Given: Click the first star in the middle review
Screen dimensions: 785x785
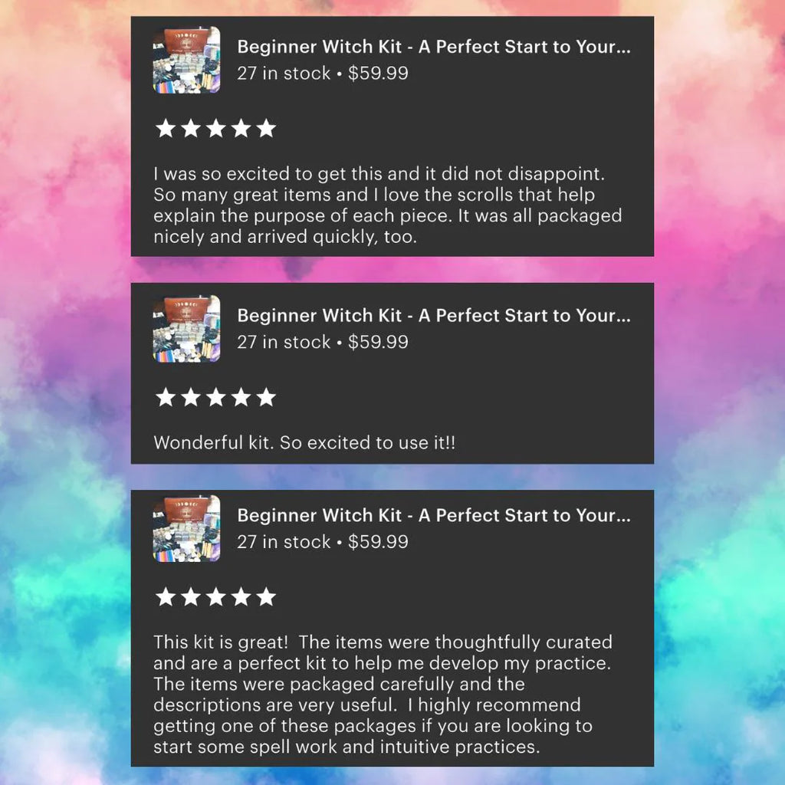Looking at the screenshot, I should [x=166, y=397].
